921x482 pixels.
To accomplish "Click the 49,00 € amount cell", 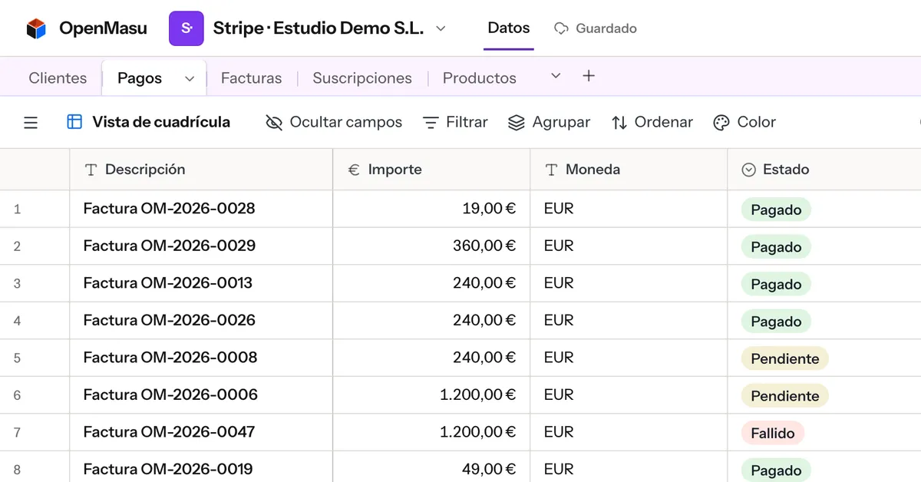I will (x=431, y=467).
